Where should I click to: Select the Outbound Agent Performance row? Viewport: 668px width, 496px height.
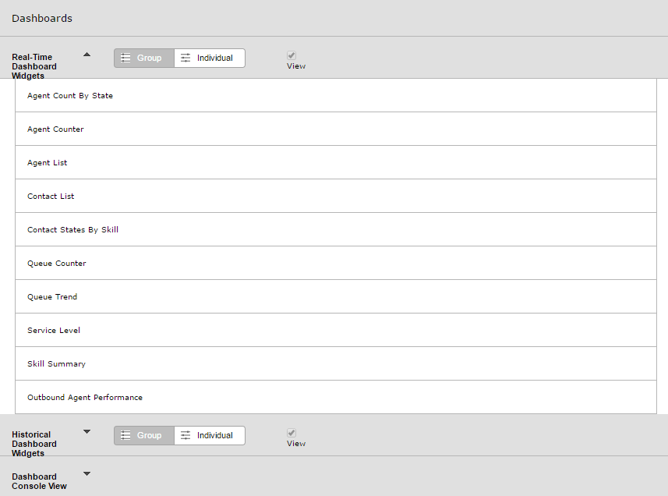coord(336,397)
